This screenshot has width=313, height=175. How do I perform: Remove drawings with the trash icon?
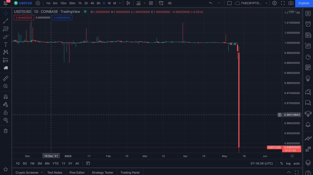click(x=5, y=131)
